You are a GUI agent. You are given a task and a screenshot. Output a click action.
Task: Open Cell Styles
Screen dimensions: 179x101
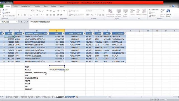(125, 13)
